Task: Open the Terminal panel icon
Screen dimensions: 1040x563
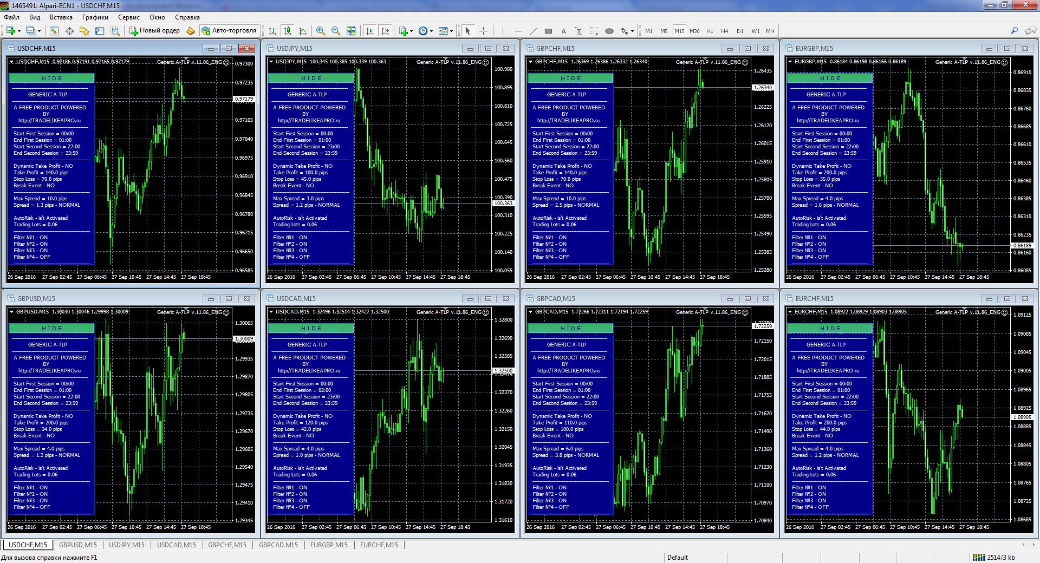Action: click(x=100, y=31)
